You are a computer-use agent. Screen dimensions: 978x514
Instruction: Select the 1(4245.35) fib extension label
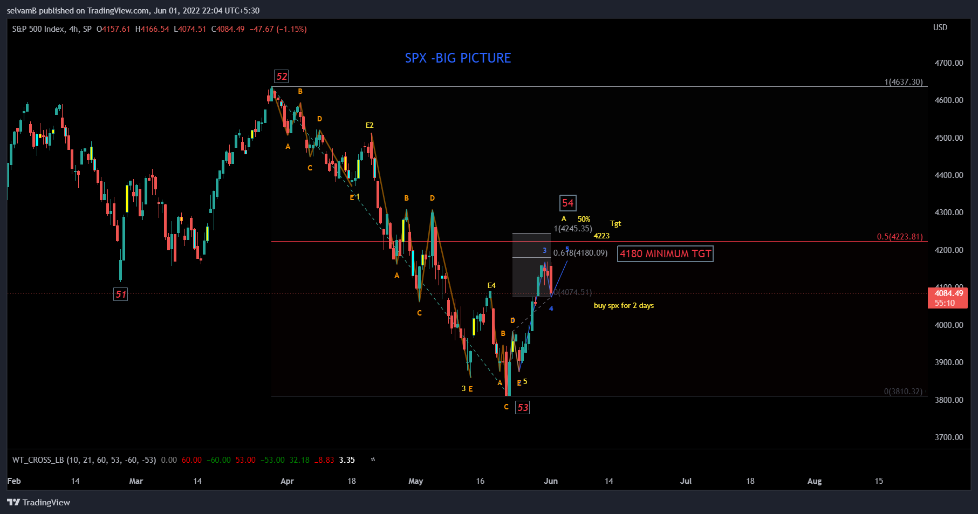click(x=573, y=229)
